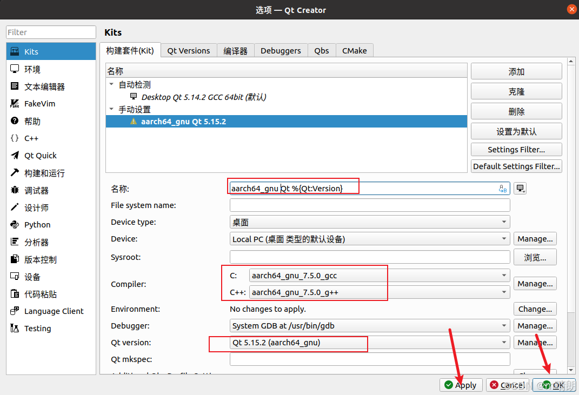
Task: Open the 版本控制 settings category
Action: point(51,259)
